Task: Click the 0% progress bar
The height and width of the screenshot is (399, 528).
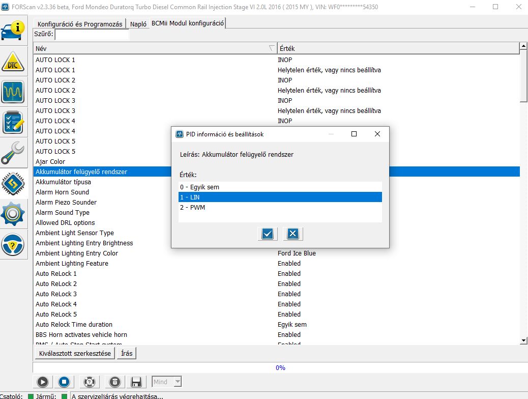Action: click(x=280, y=367)
